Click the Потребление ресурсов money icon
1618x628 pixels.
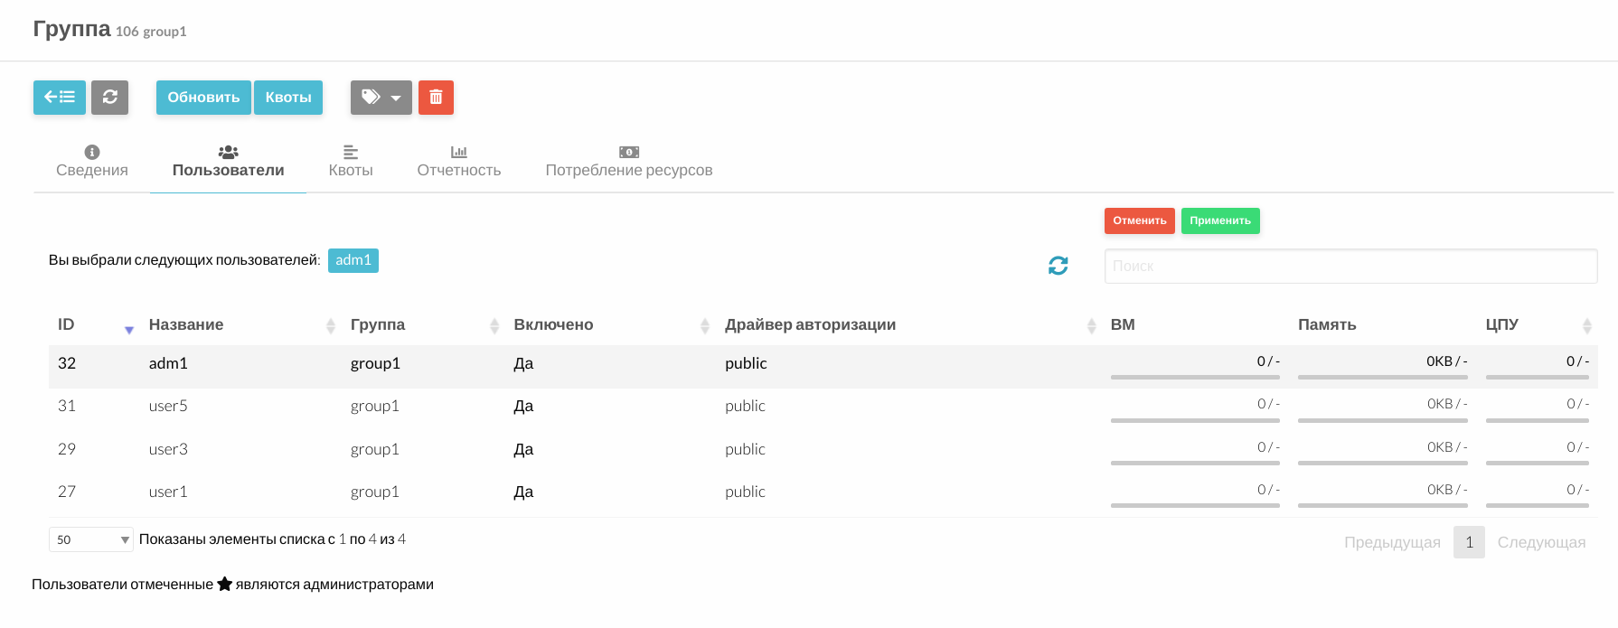click(629, 152)
